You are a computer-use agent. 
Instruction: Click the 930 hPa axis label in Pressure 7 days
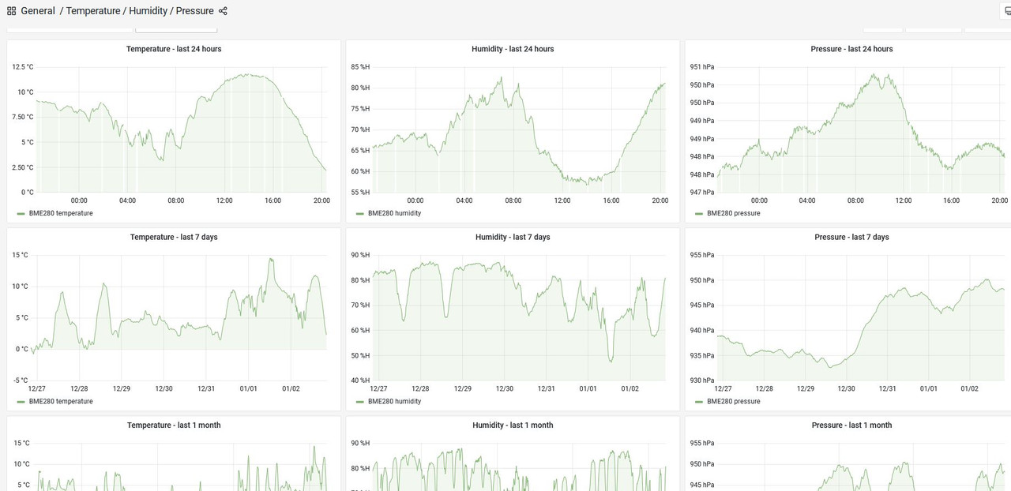[702, 380]
